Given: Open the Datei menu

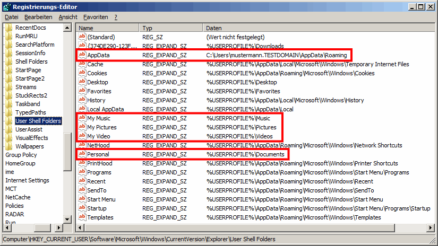Looking at the screenshot, I should click(11, 17).
